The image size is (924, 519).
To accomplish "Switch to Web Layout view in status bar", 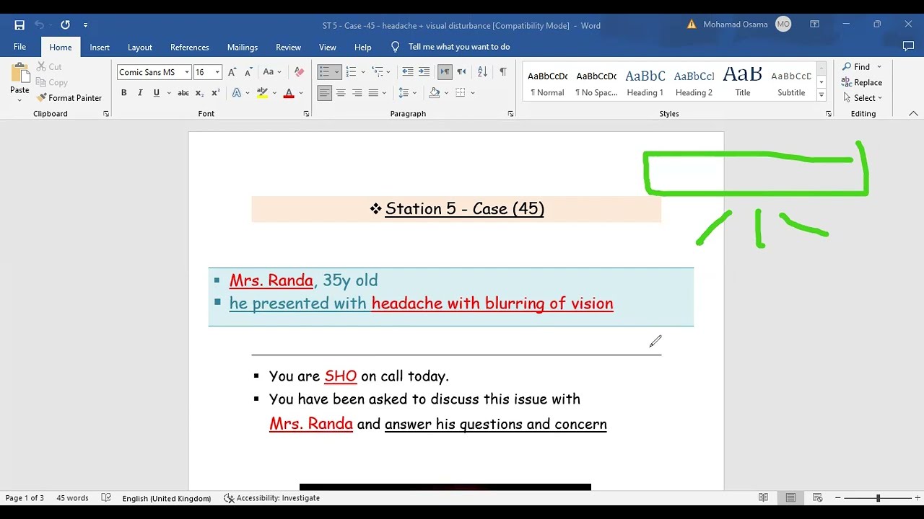I will click(818, 498).
